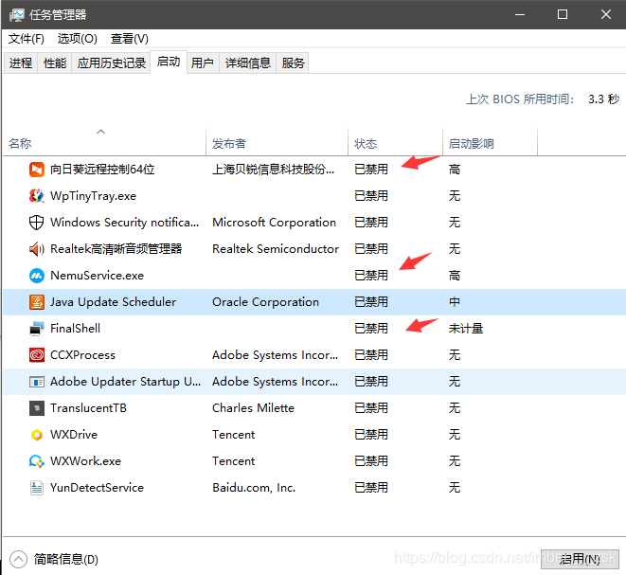Screen dimensions: 626x575
Task: Switch to the 性能 tab
Action: [x=55, y=63]
